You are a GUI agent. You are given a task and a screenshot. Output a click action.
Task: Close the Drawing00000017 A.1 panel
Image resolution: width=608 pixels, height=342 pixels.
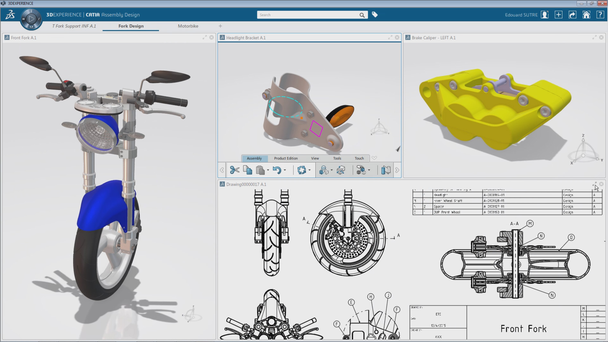pyautogui.click(x=601, y=184)
